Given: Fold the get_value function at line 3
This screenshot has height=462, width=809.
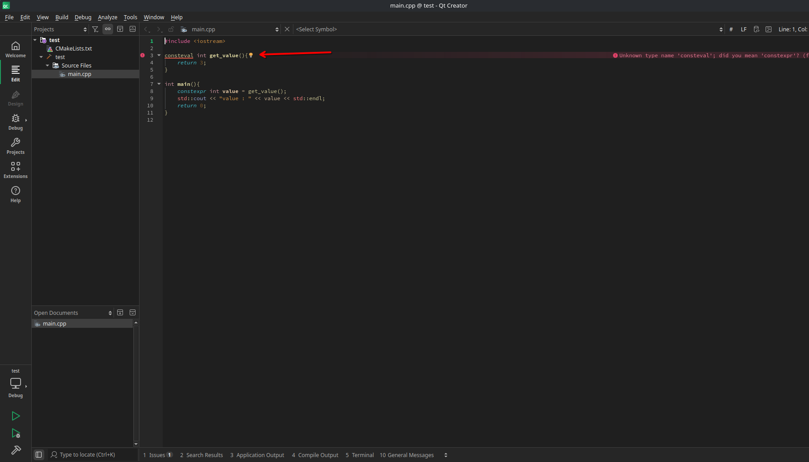Looking at the screenshot, I should coord(159,55).
